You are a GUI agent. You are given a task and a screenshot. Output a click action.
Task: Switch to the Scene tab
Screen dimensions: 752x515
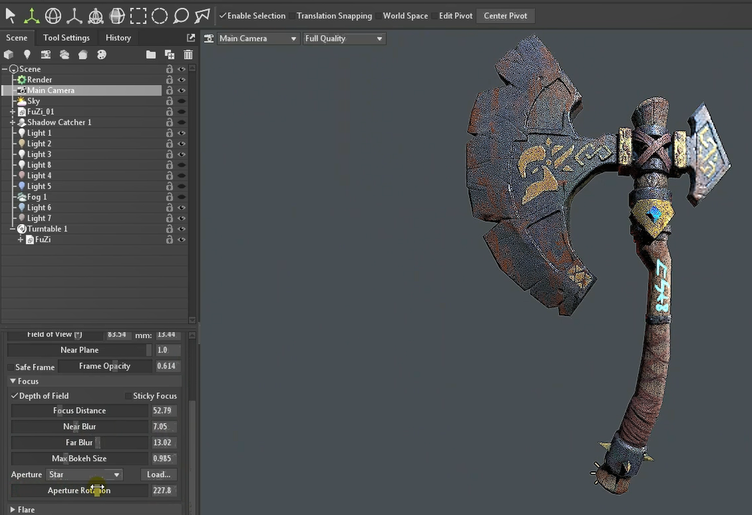pos(17,37)
